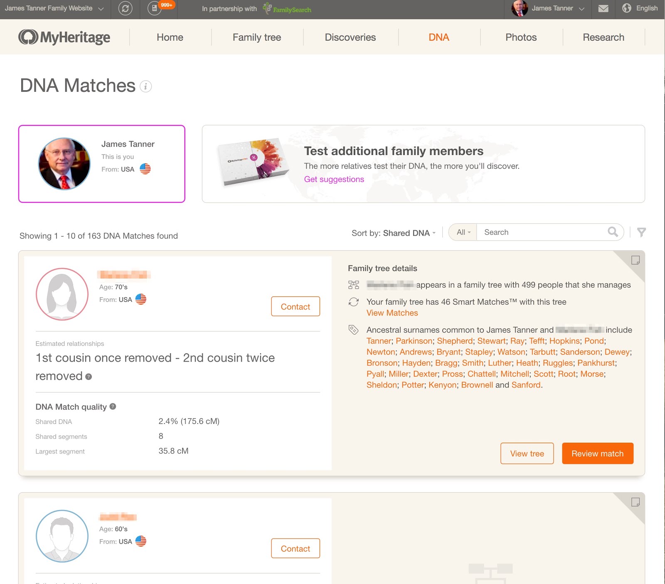The width and height of the screenshot is (665, 584).
Task: Click the female avatar of first match
Action: pos(62,294)
